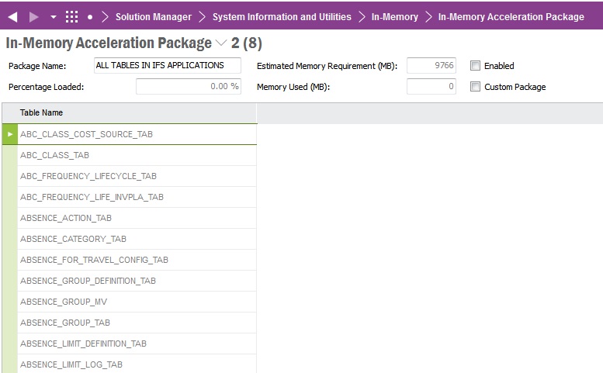The width and height of the screenshot is (603, 373).
Task: Open the grid navigator menu icon
Action: point(71,16)
